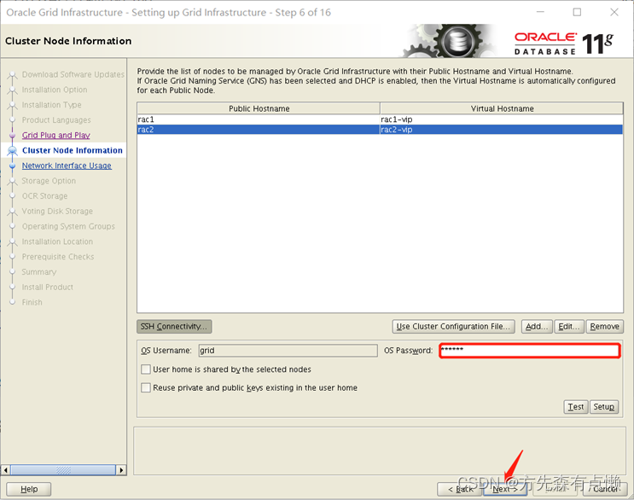
Task: Click Installation Option step
Action: coord(55,90)
